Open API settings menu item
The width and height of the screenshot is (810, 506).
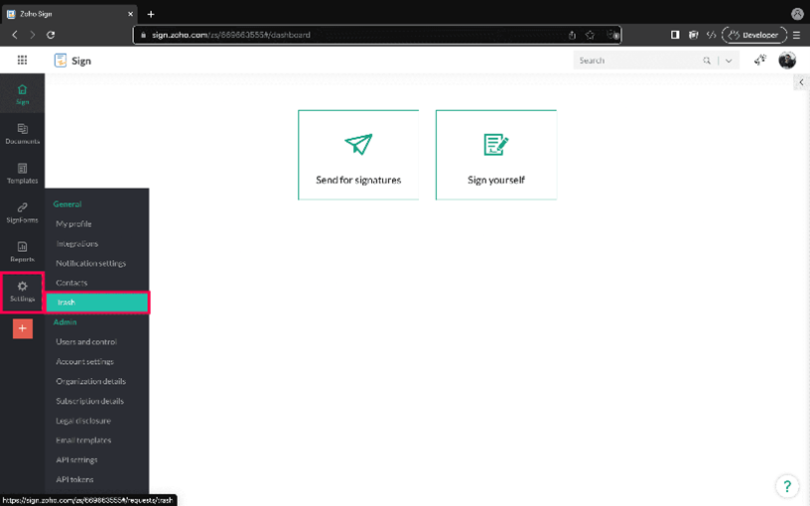coord(76,460)
